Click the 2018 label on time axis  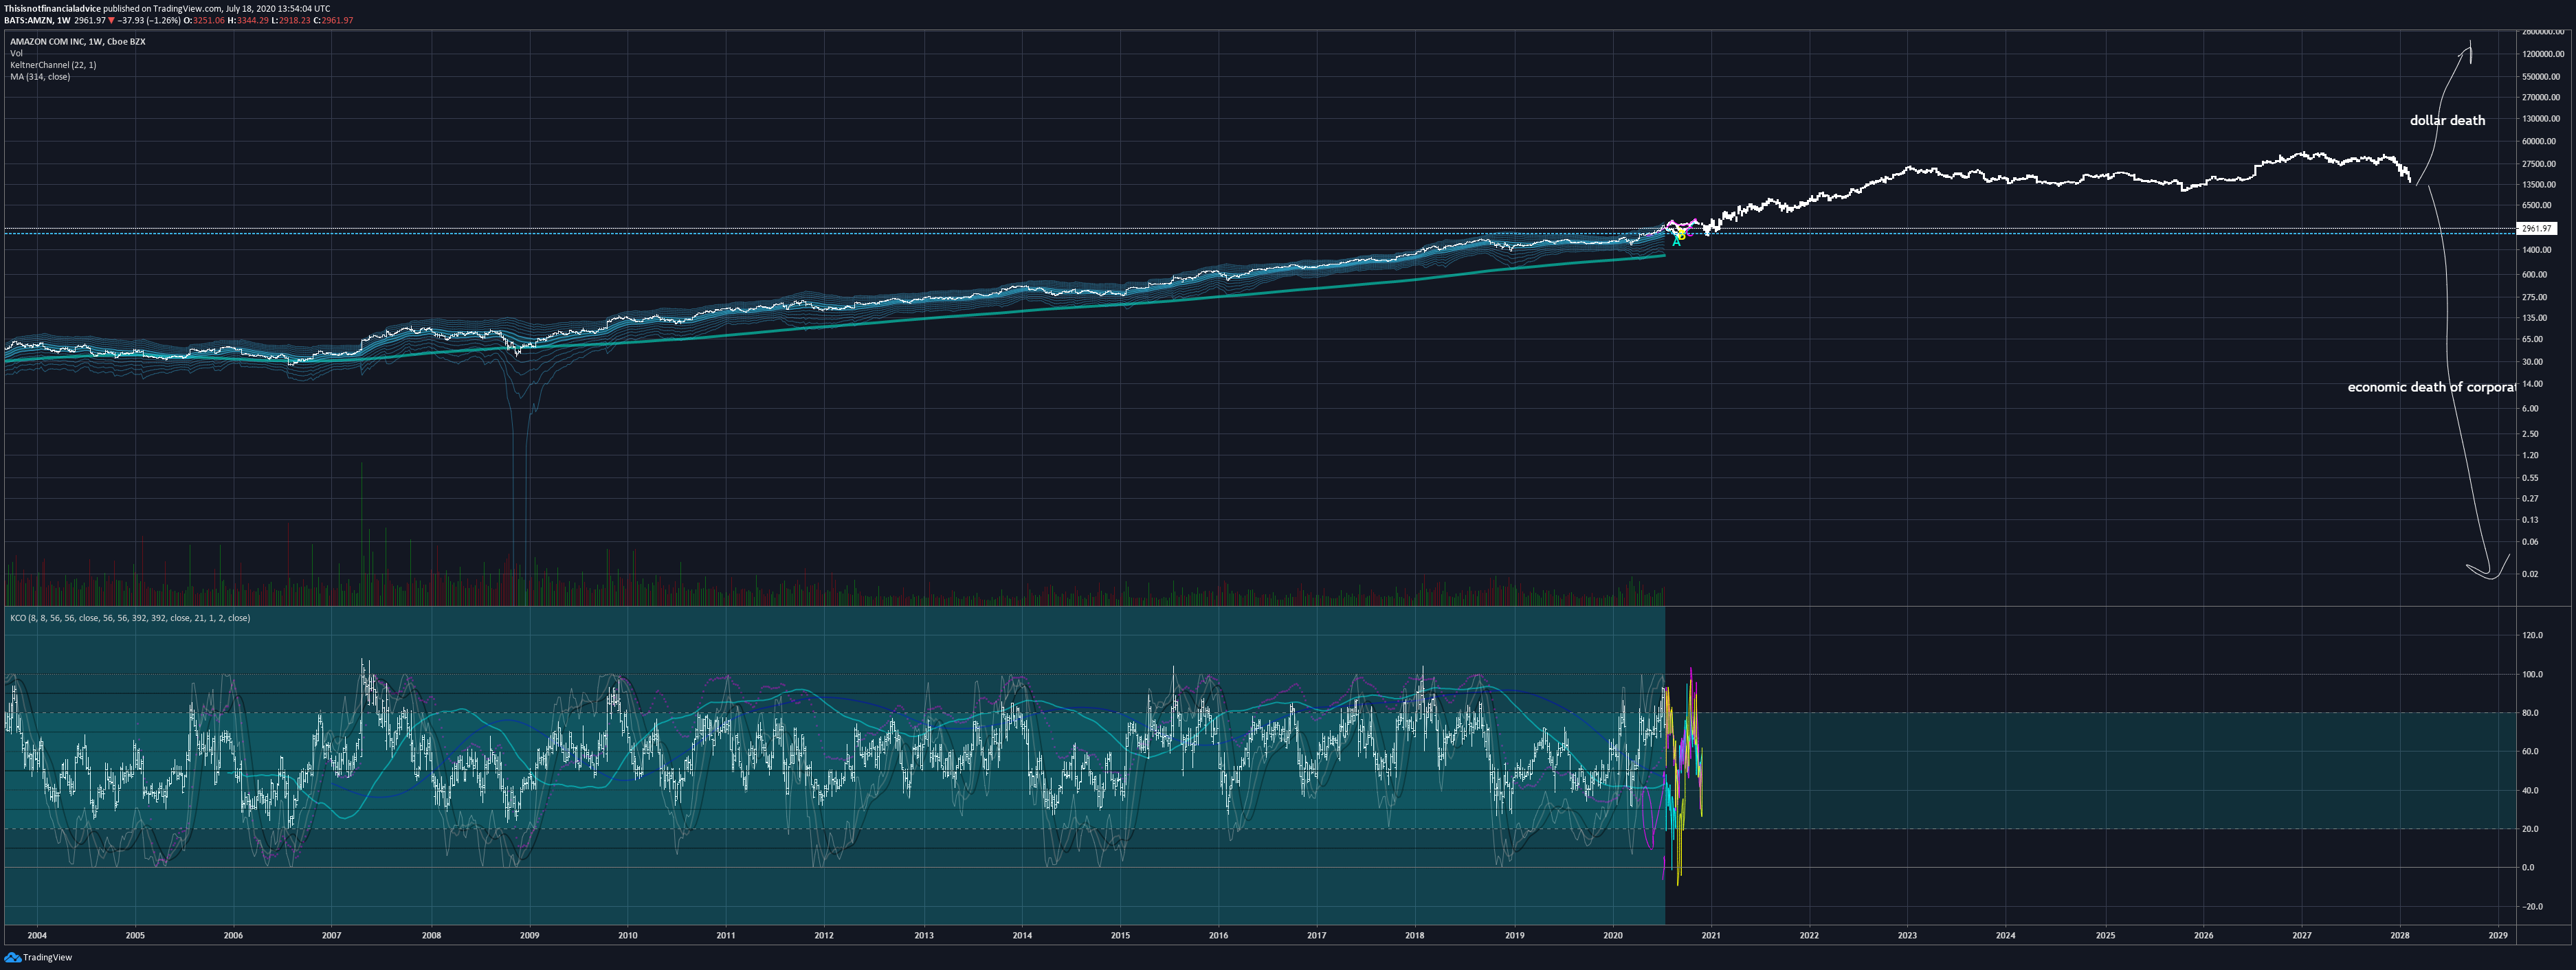1414,936
